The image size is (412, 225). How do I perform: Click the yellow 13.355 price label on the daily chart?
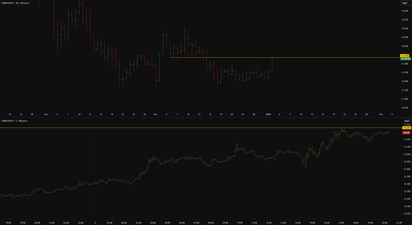click(404, 55)
